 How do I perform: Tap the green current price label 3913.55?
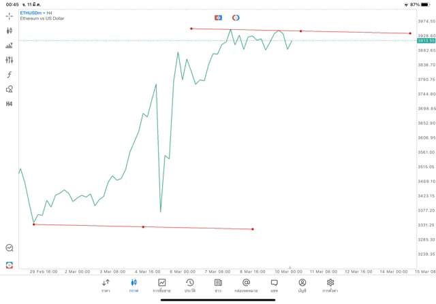coord(426,41)
